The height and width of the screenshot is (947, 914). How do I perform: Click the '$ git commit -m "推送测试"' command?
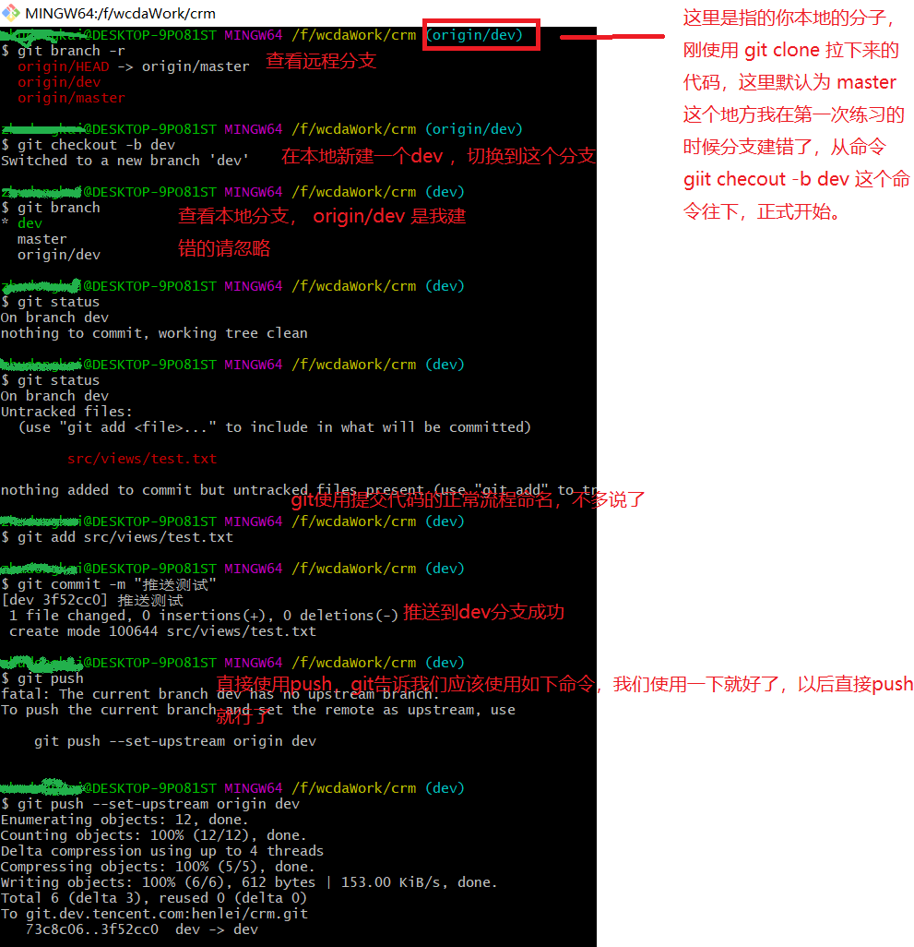pos(109,584)
